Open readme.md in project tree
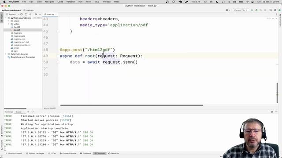The image size is (282, 158). (19, 39)
